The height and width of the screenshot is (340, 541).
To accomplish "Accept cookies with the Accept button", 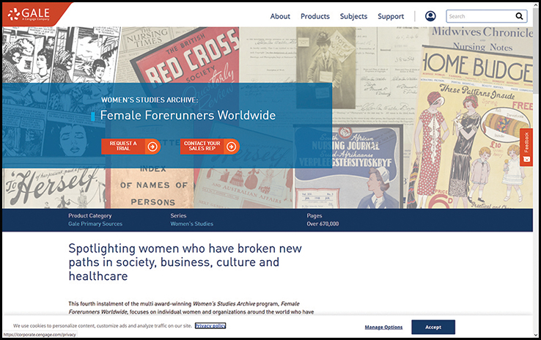I will (433, 328).
